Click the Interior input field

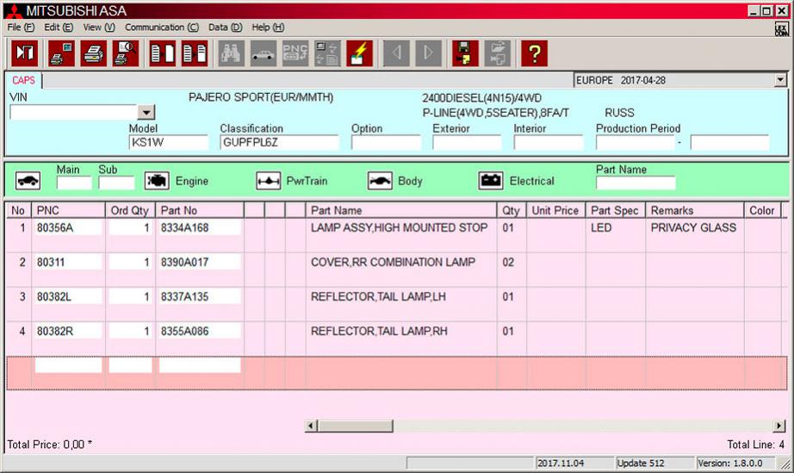pos(549,142)
